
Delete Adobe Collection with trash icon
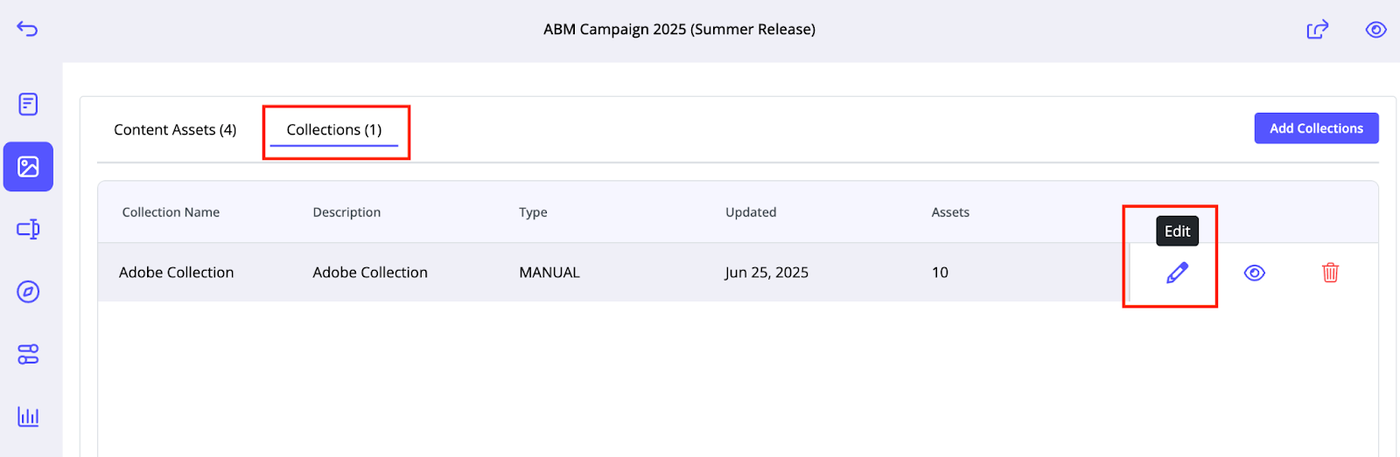pyautogui.click(x=1330, y=273)
